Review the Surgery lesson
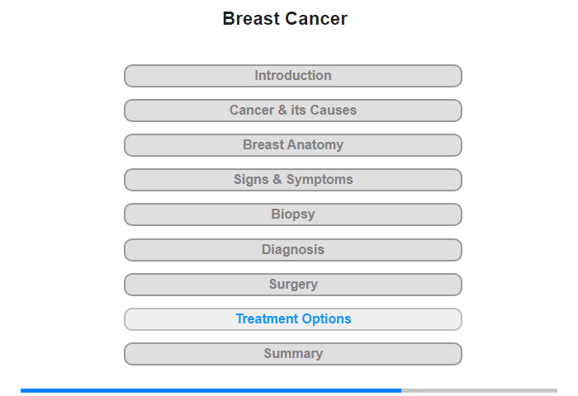Image resolution: width=578 pixels, height=396 pixels. point(292,285)
